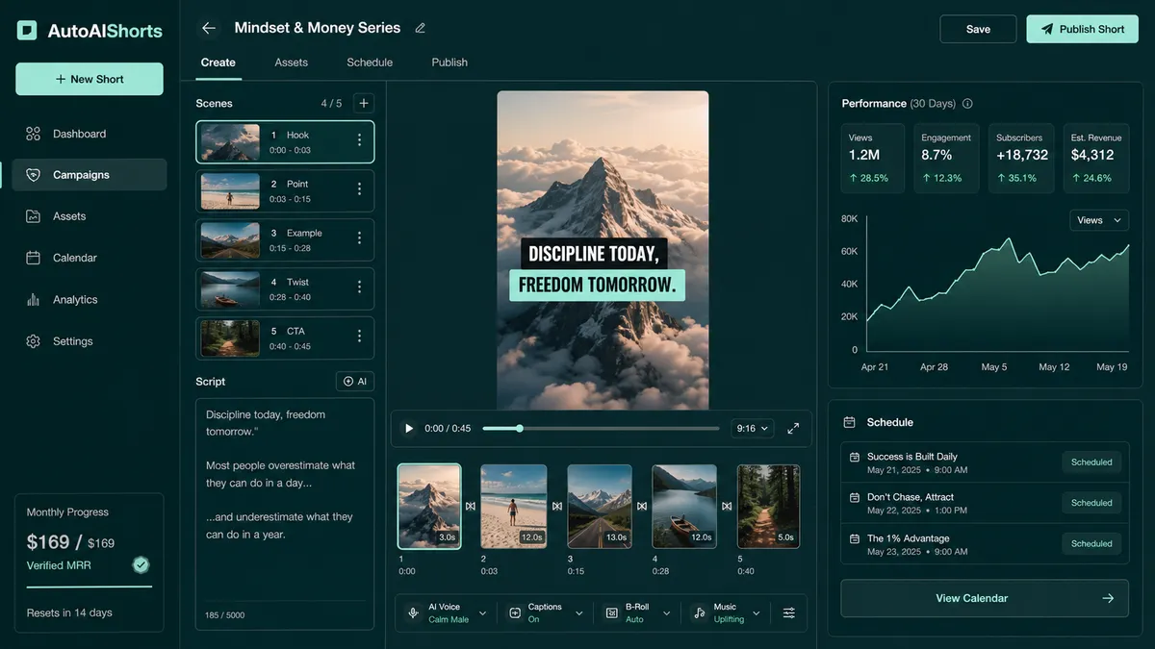
Task: Open The 1% Advantage schedule entry
Action: [x=985, y=544]
